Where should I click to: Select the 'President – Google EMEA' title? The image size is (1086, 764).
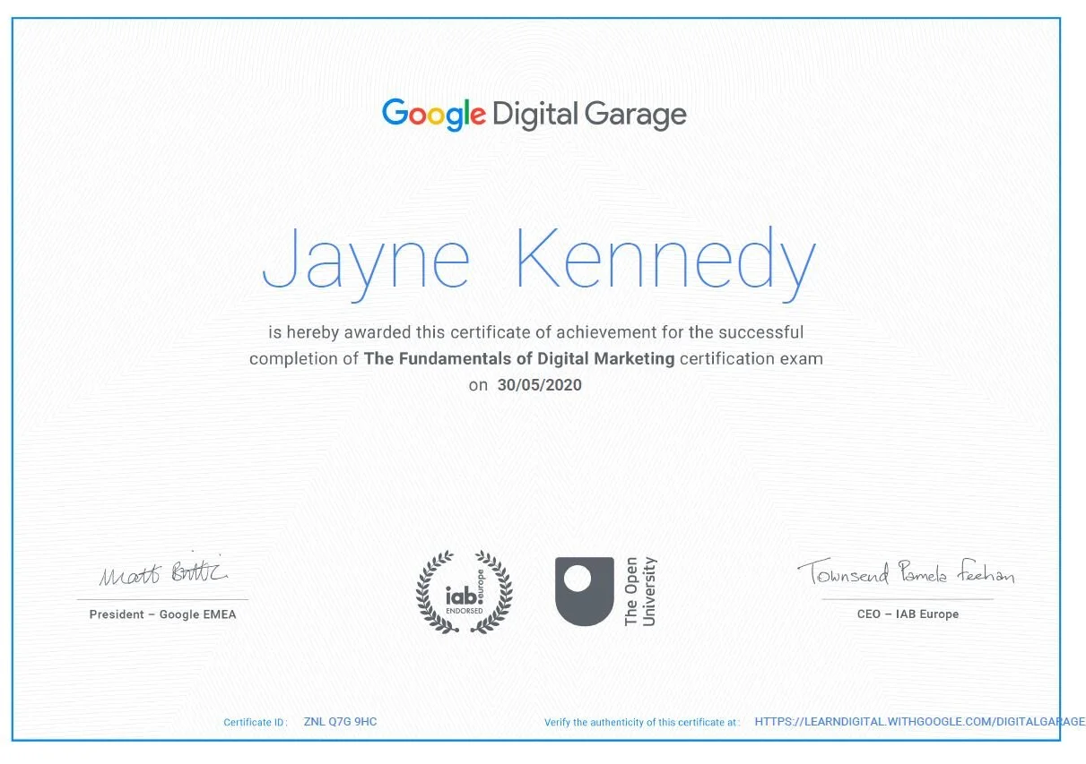(x=161, y=614)
